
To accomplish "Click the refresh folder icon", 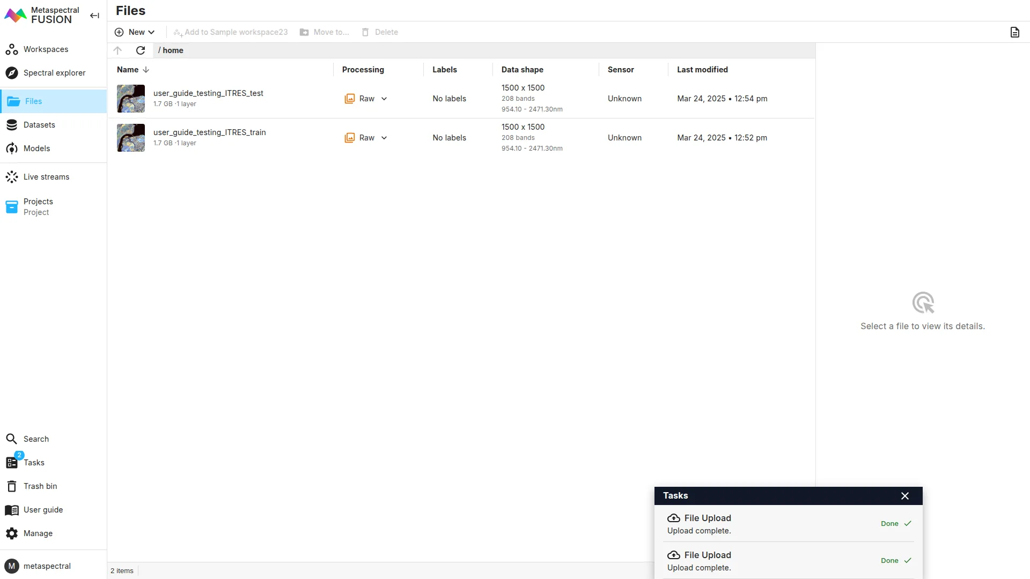I will point(141,50).
